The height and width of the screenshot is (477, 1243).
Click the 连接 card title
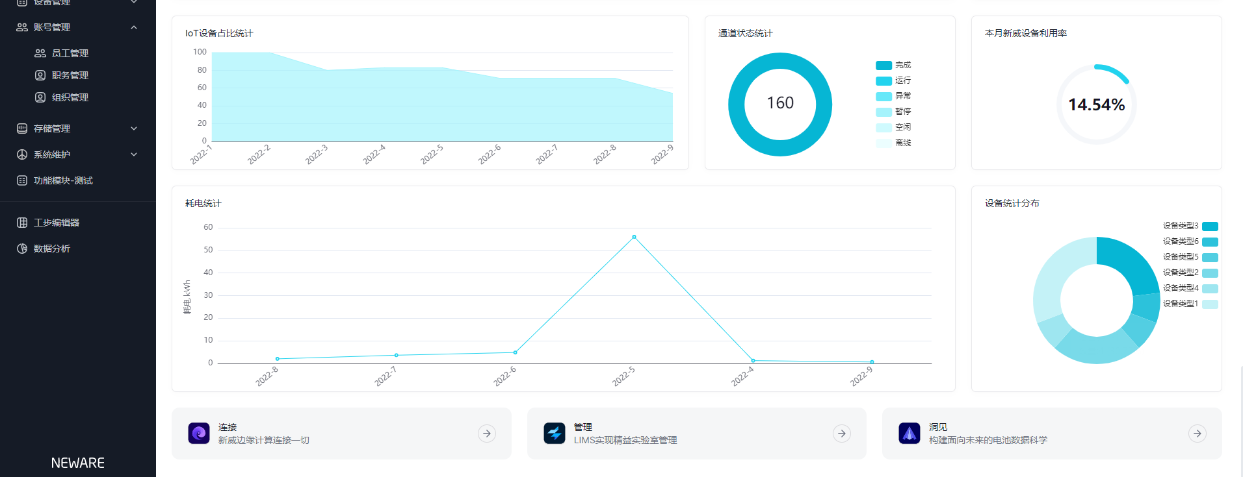[x=228, y=427]
